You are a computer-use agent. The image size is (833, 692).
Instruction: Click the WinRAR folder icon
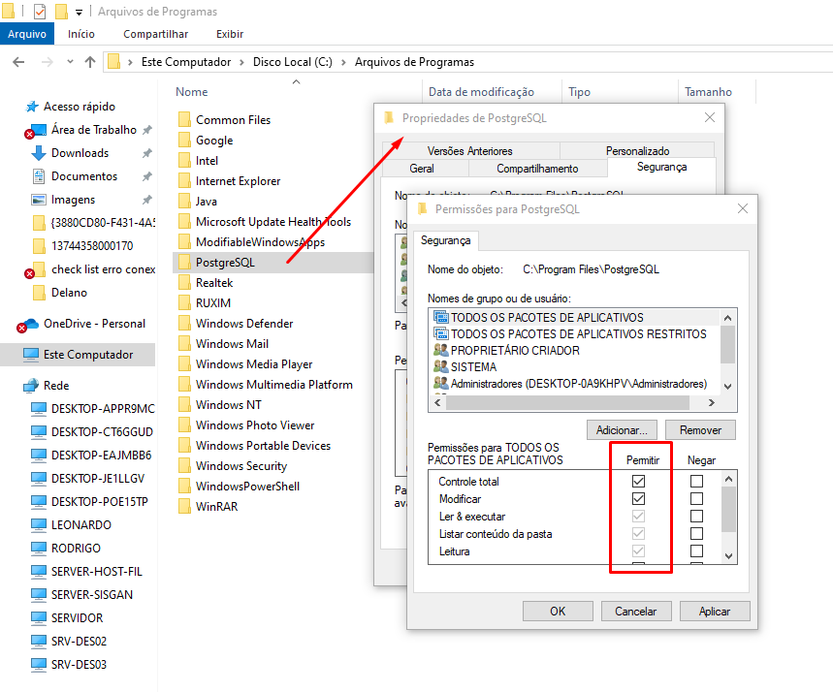coord(185,507)
